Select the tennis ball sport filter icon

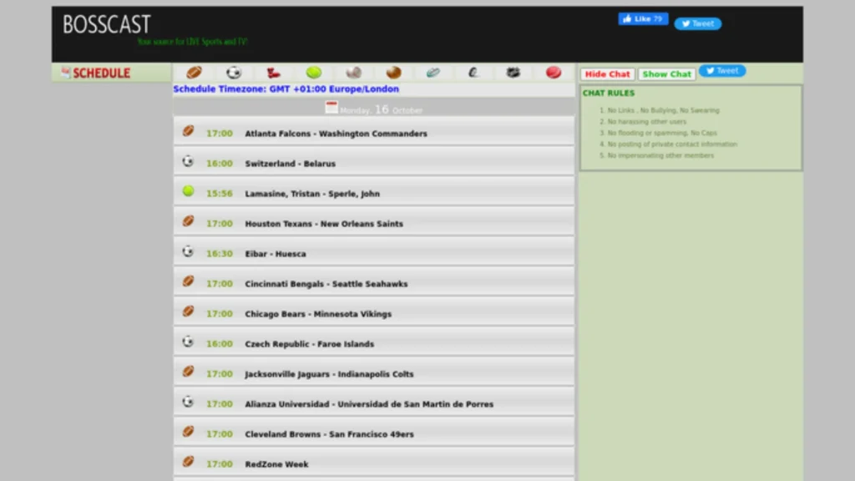point(313,73)
